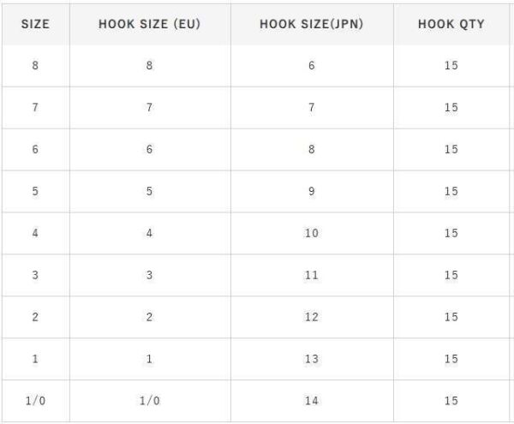The width and height of the screenshot is (514, 424).
Task: Click JPN hook size 10 cell
Action: coord(312,233)
